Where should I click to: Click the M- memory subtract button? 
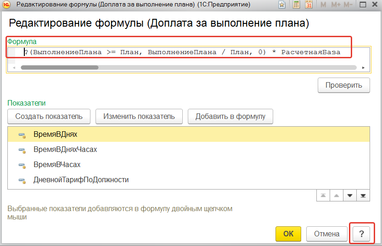348,5
